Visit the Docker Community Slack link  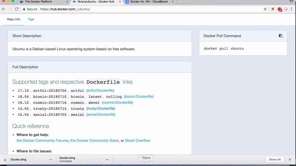94,141
